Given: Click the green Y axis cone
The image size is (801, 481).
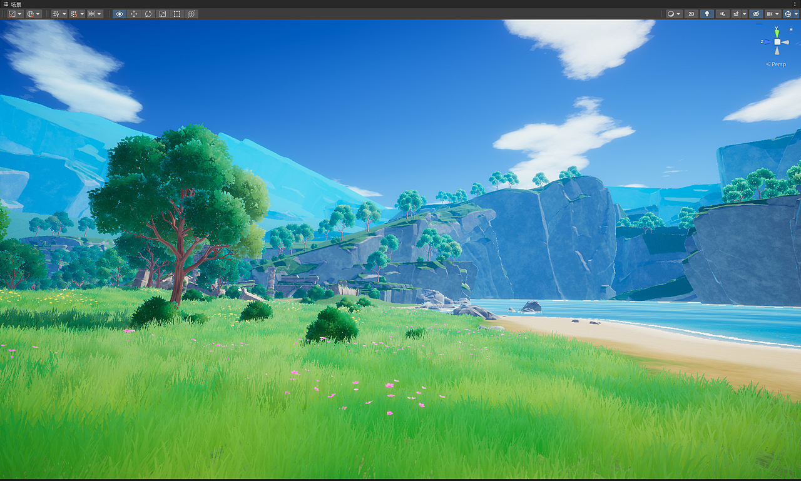Looking at the screenshot, I should coord(777,33).
